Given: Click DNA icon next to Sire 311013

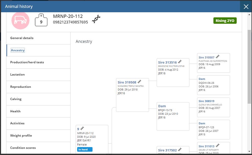Looking at the screenshot, I should tap(217, 146).
